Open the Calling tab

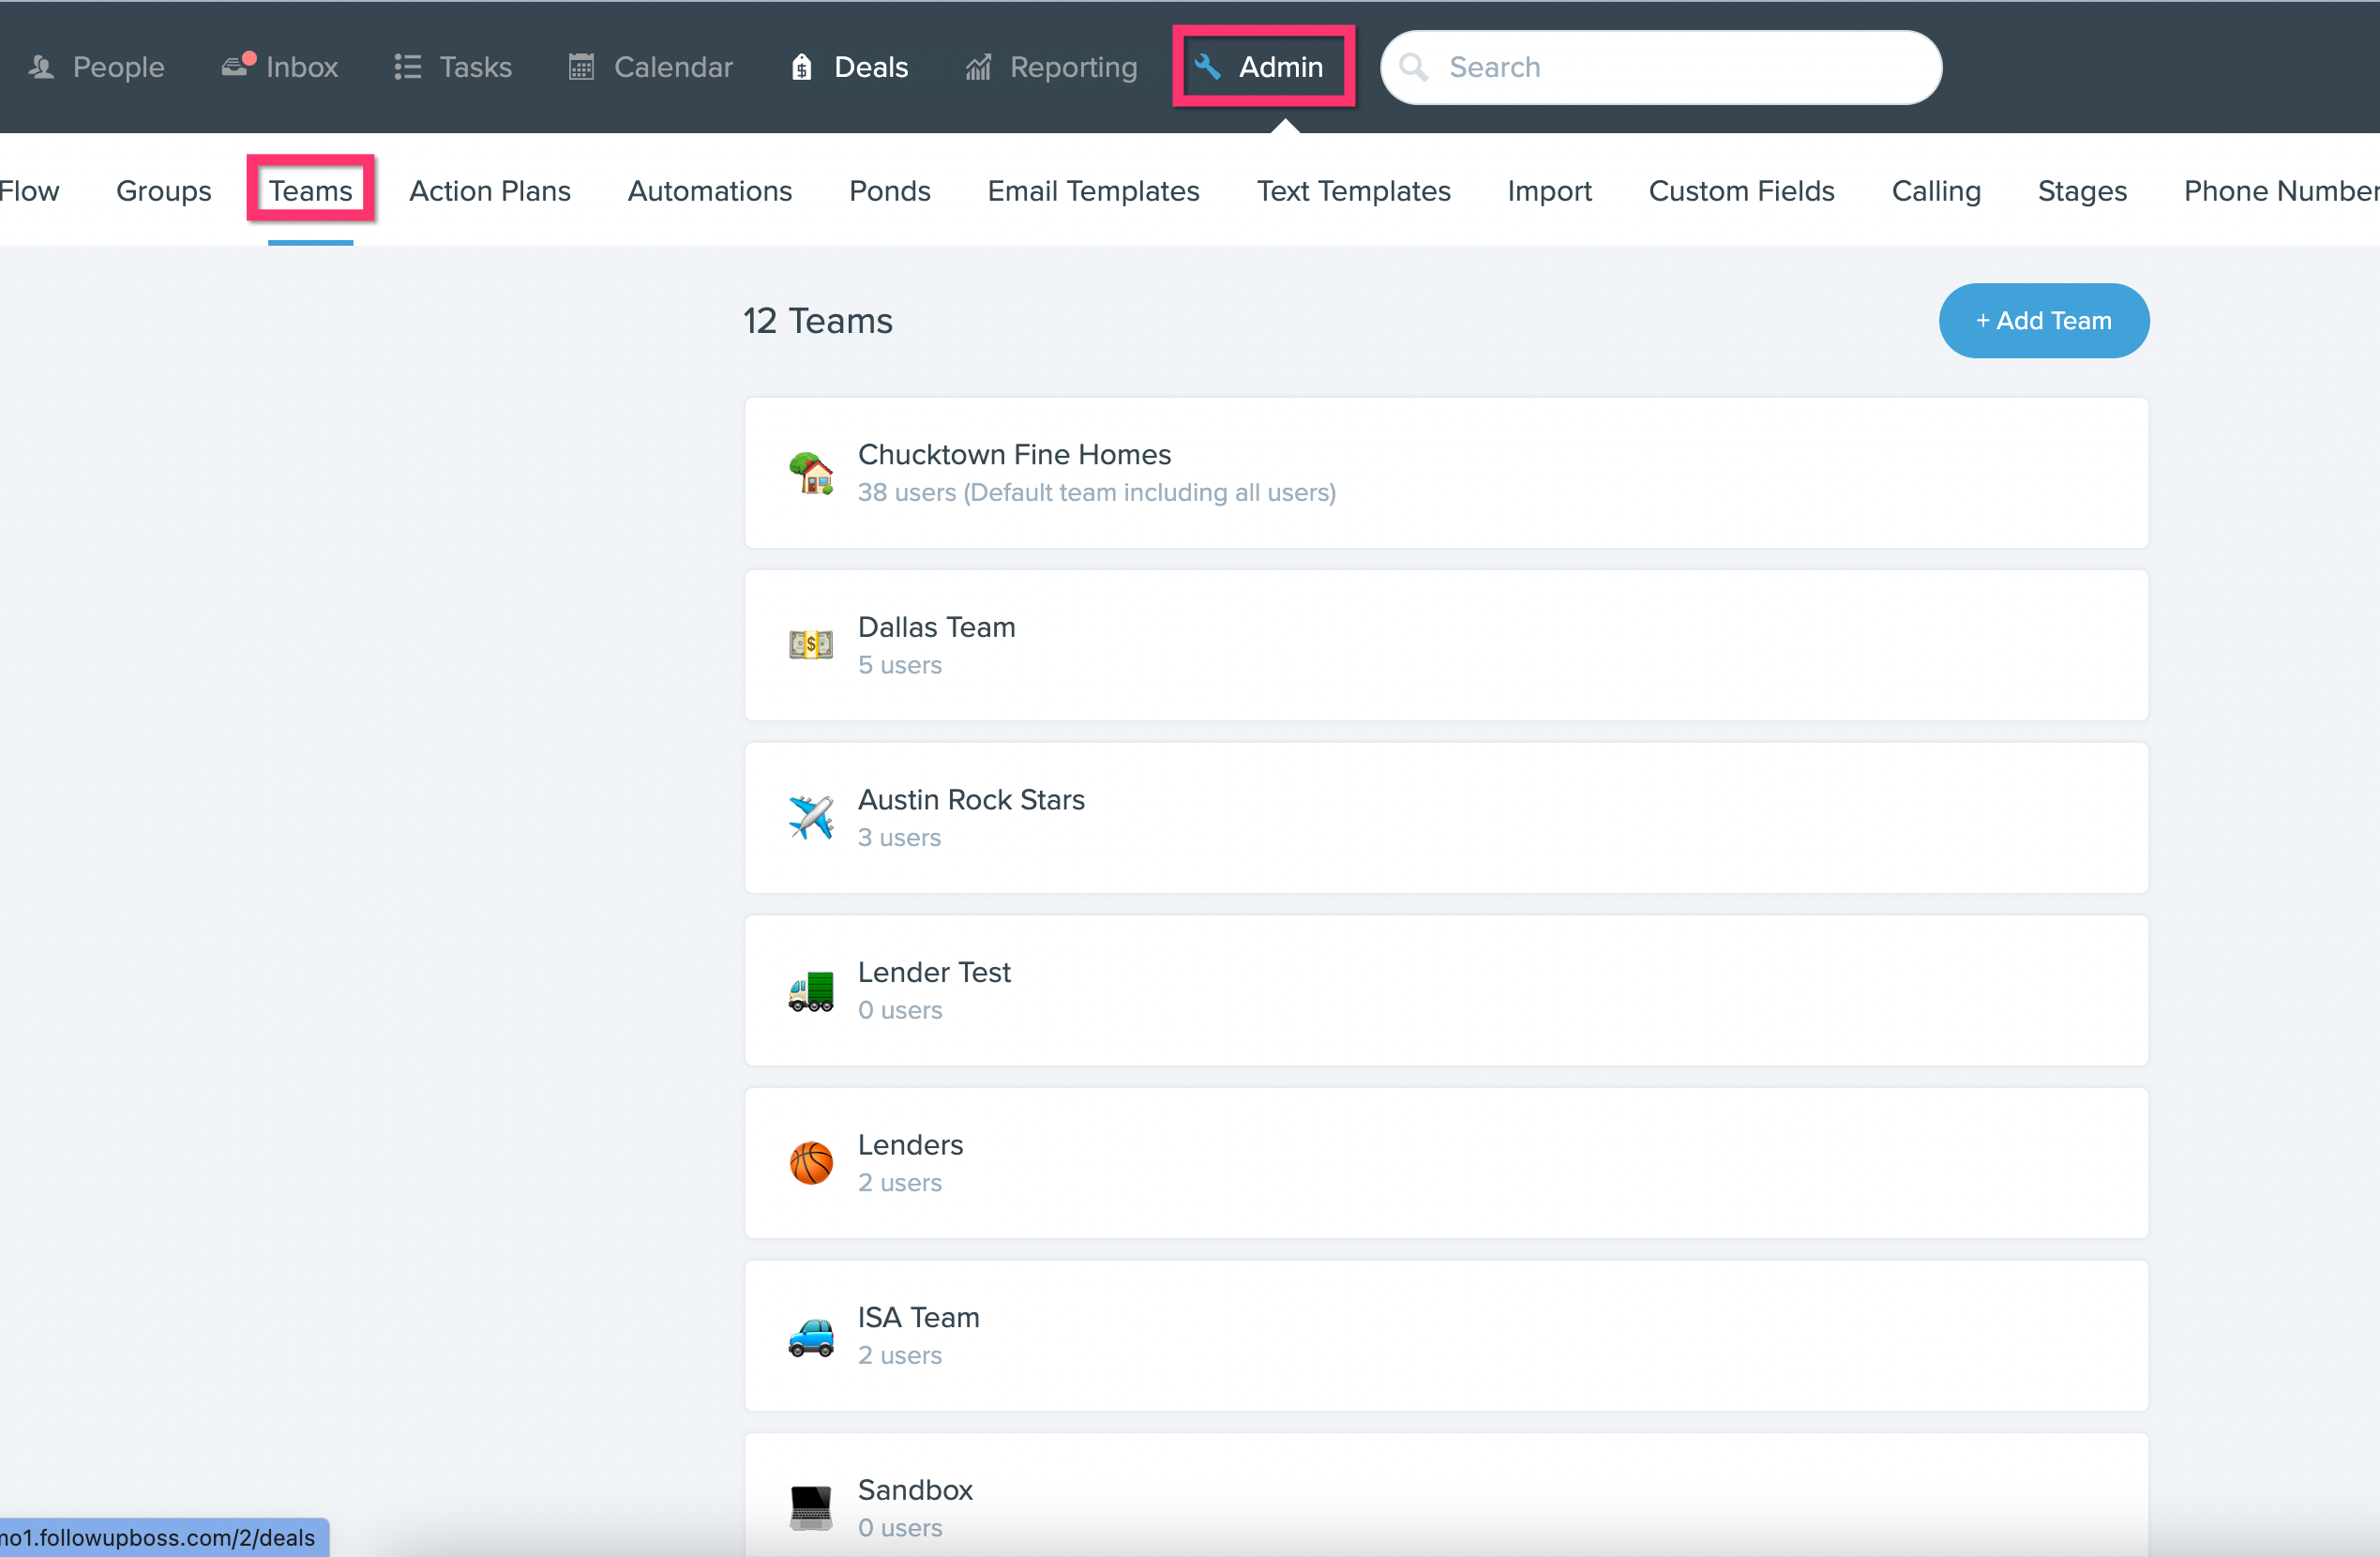pos(1936,191)
